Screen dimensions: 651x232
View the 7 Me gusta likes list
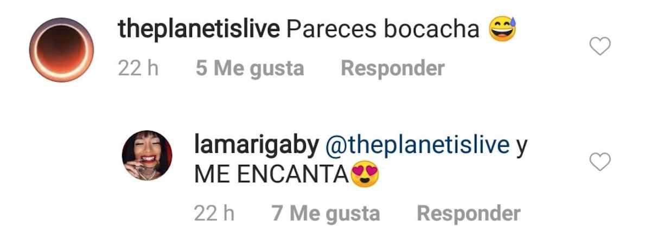[325, 214]
